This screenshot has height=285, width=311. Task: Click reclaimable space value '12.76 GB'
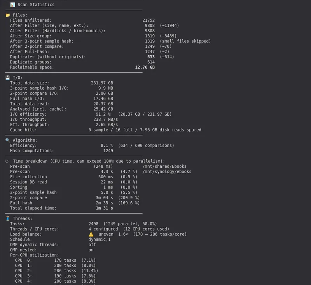pos(145,67)
